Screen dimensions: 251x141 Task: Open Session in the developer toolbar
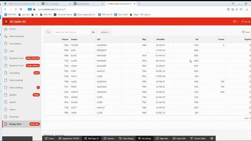coord(109,138)
